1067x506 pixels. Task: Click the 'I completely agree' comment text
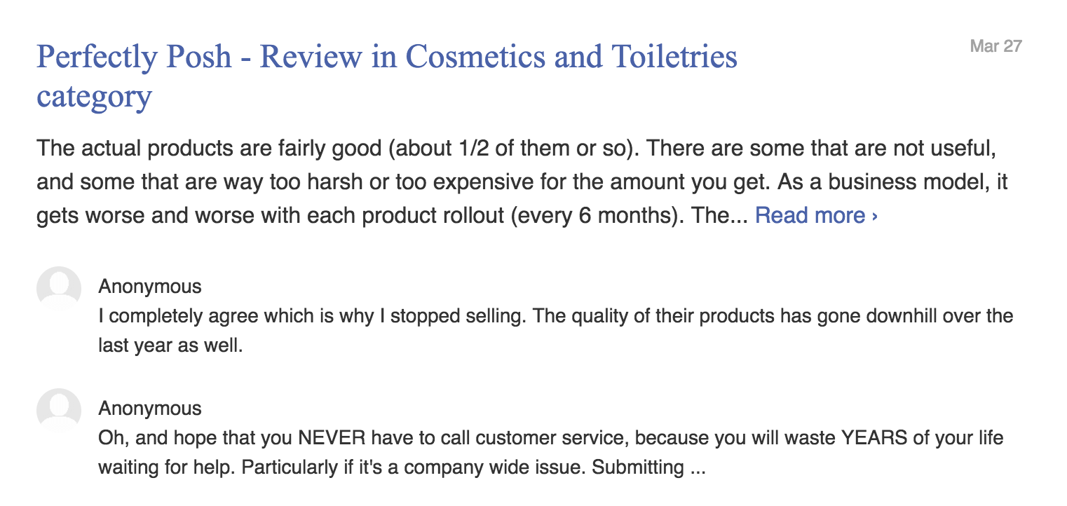pyautogui.click(x=556, y=331)
